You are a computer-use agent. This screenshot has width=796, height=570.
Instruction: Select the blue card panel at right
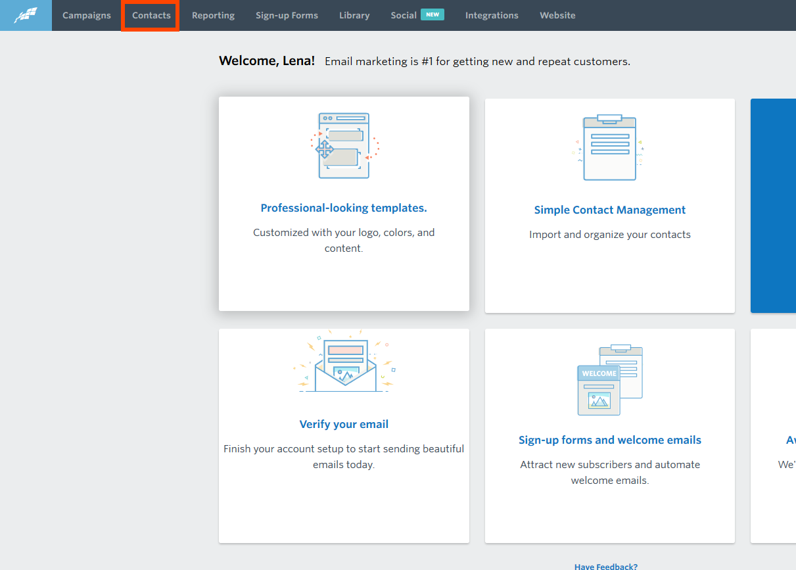point(773,206)
